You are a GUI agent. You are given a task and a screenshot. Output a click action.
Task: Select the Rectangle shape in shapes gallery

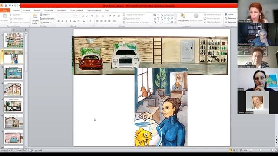click(165, 15)
